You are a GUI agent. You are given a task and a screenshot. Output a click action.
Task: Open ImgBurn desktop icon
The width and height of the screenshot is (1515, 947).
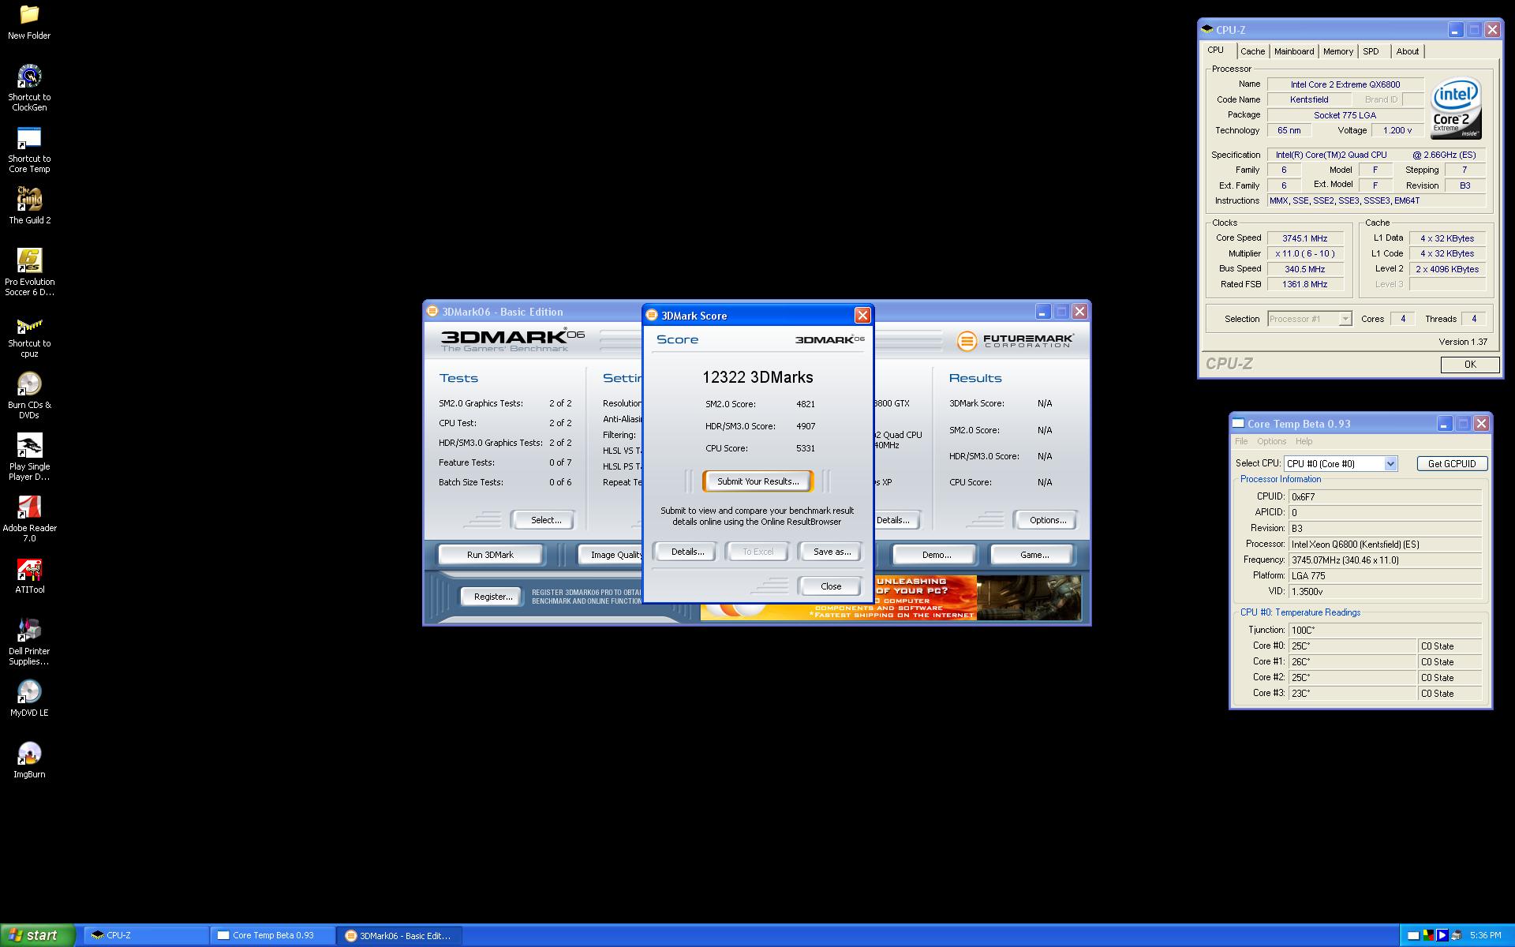tap(29, 760)
